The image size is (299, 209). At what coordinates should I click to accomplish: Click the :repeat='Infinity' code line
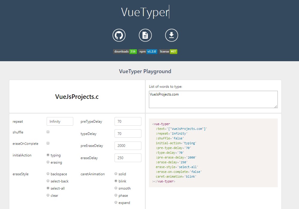(x=172, y=134)
